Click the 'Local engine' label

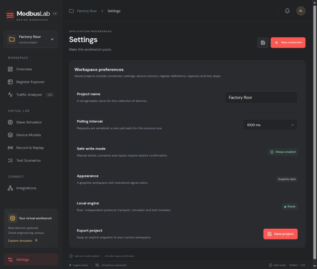click(x=88, y=203)
